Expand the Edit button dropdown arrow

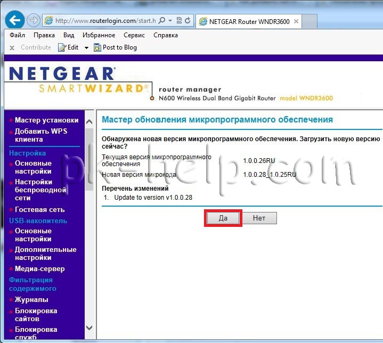pyautogui.click(x=86, y=47)
